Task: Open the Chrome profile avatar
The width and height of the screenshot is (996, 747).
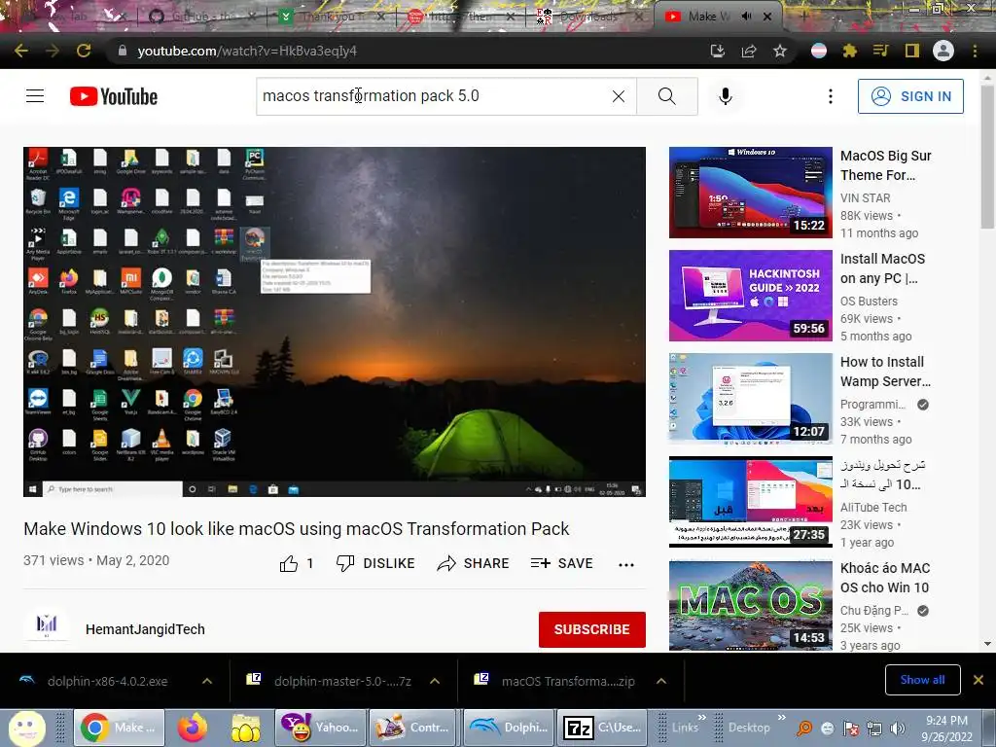Action: point(943,51)
